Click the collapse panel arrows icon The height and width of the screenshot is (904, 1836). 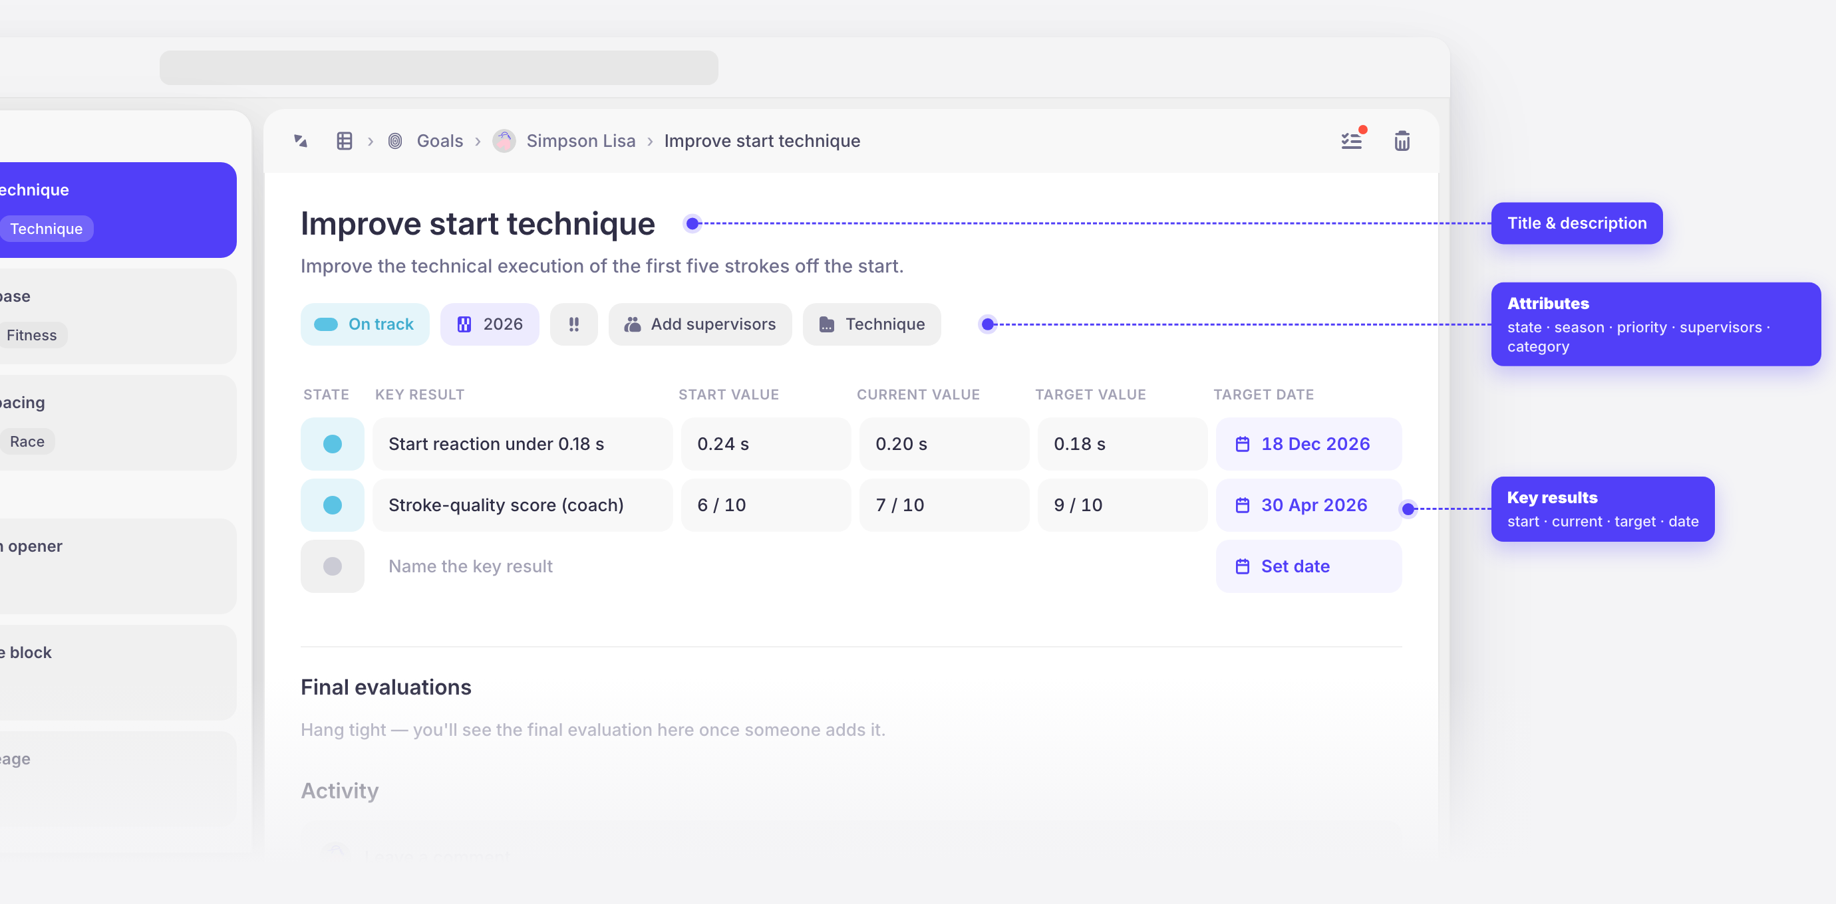coord(301,141)
